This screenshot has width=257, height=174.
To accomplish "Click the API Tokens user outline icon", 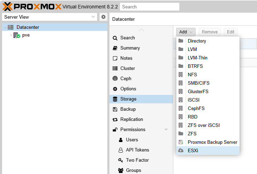I will pos(121,150).
